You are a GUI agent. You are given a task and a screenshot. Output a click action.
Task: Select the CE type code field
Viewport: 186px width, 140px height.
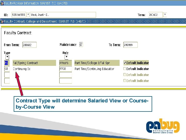pyautogui.click(x=7, y=69)
